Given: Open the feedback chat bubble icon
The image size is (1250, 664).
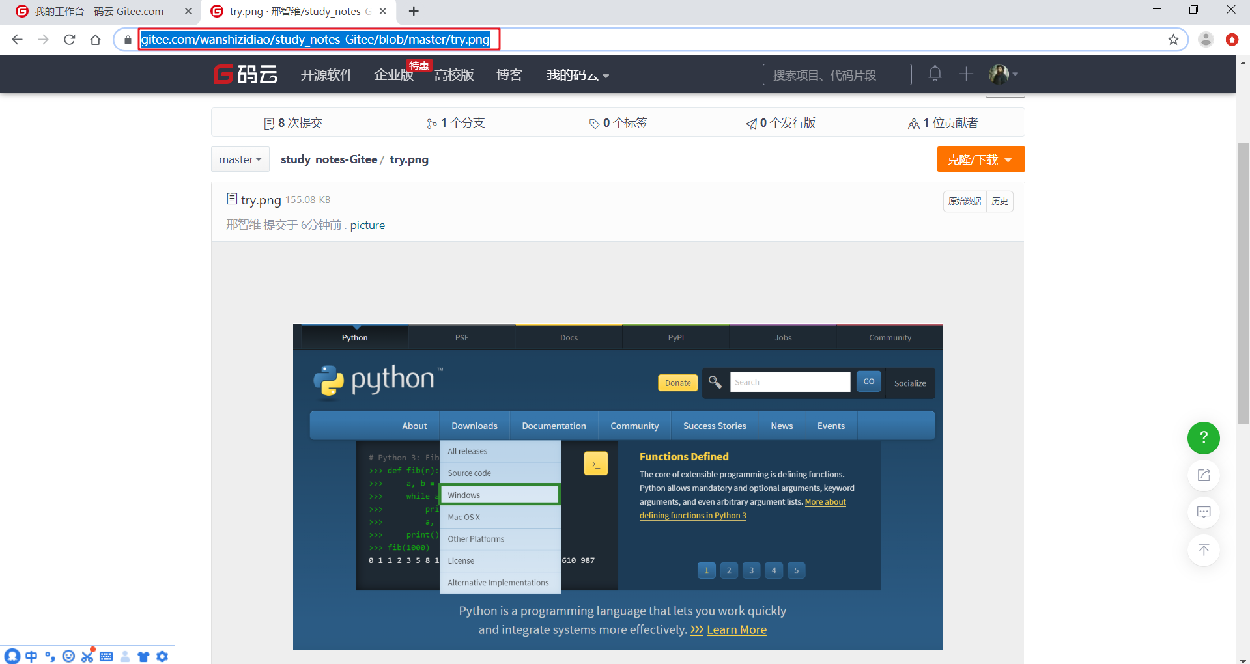Looking at the screenshot, I should click(x=1203, y=512).
